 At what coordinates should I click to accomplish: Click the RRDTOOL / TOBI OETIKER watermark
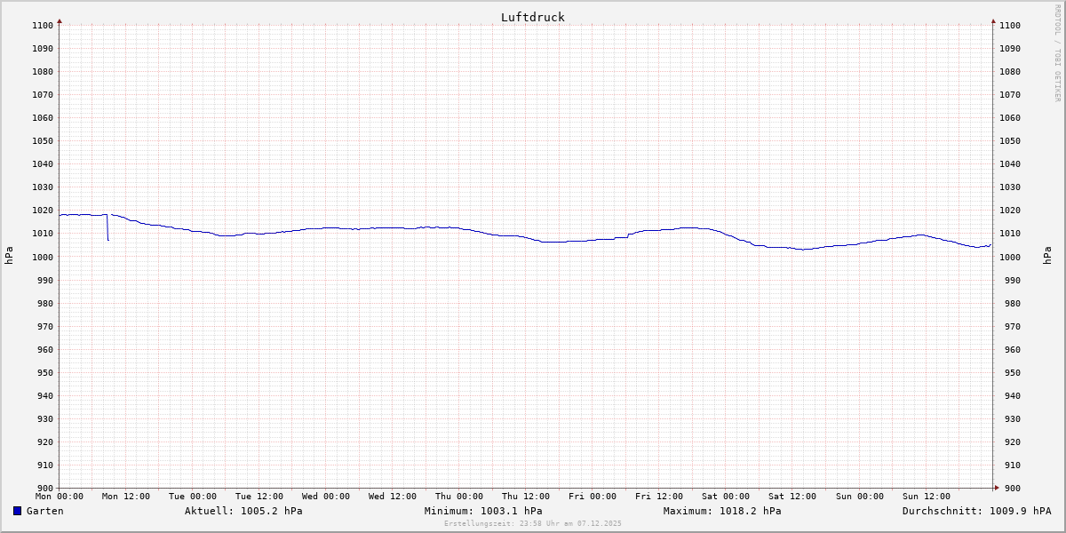click(1057, 52)
